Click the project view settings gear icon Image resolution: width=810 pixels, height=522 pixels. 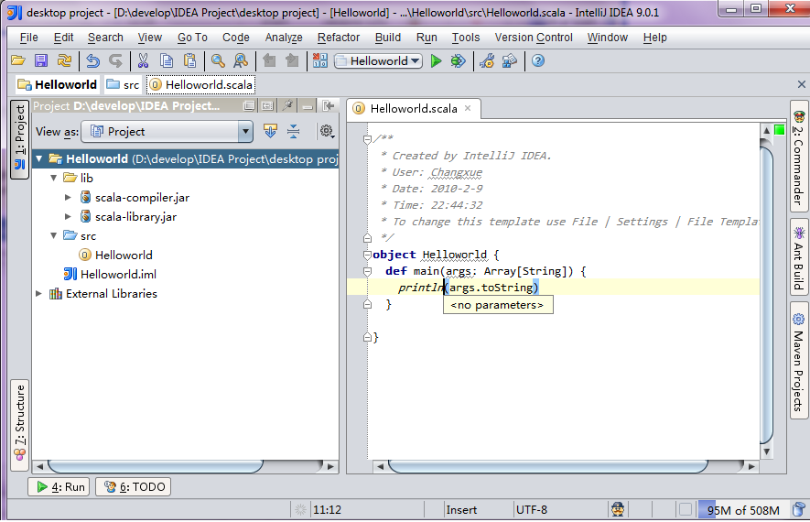(x=327, y=131)
